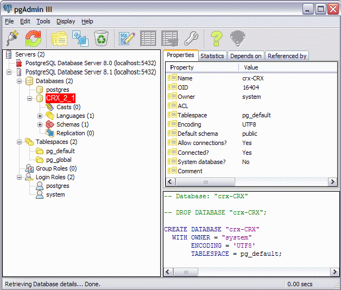The image size is (341, 290).
Task: Expand the Schemas (1) node
Action: 40,125
